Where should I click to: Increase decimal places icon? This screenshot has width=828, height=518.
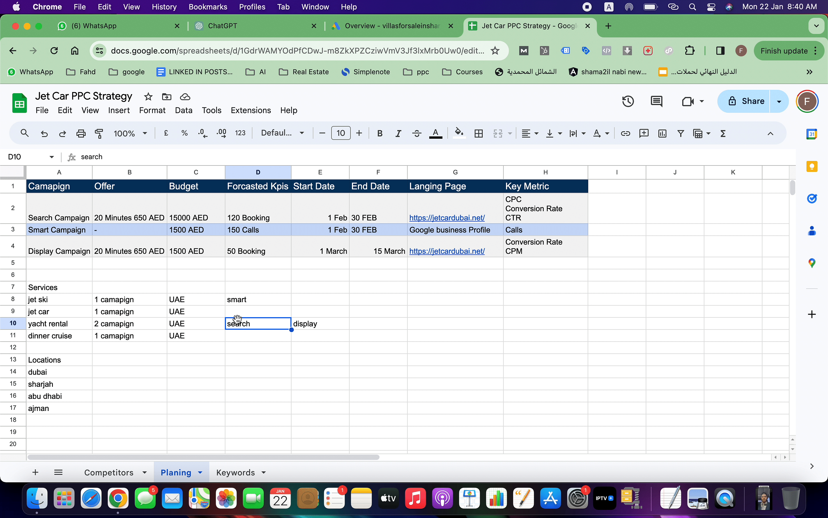pos(221,133)
